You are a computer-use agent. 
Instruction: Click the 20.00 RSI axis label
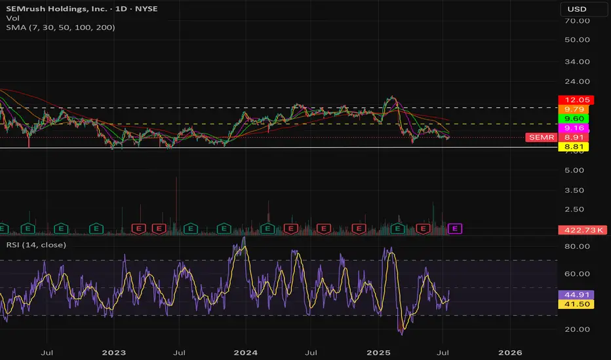tap(577, 329)
